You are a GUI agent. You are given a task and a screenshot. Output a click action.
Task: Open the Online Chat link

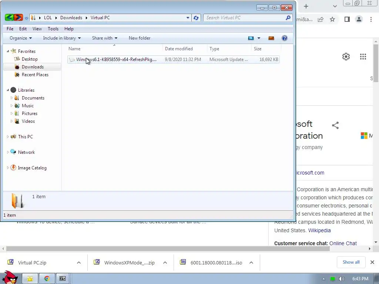coord(343,243)
